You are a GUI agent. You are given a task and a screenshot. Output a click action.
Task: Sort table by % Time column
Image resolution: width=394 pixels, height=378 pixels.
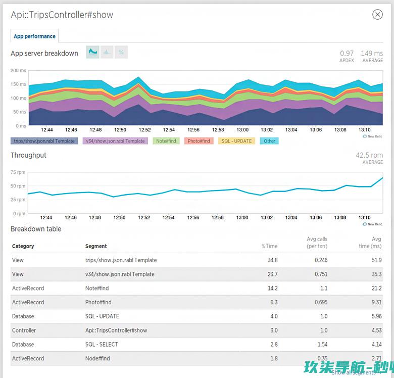pos(269,246)
